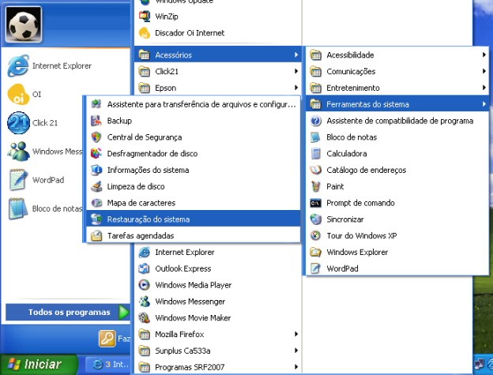Select the Acessibilidade text label

pos(350,55)
